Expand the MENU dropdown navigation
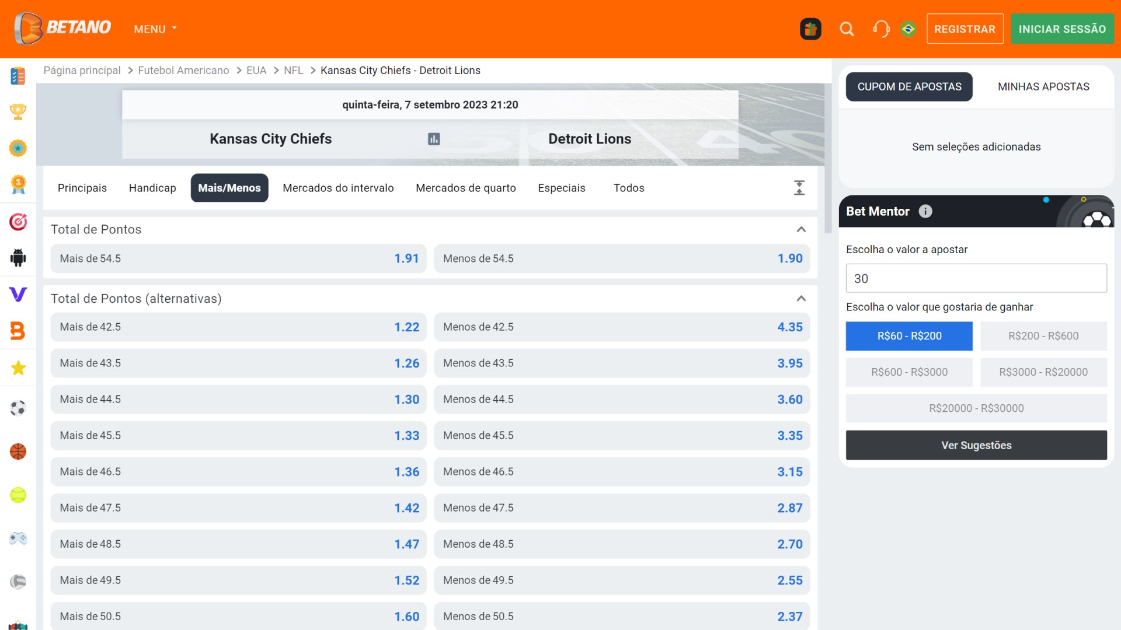1121x630 pixels. [x=154, y=29]
